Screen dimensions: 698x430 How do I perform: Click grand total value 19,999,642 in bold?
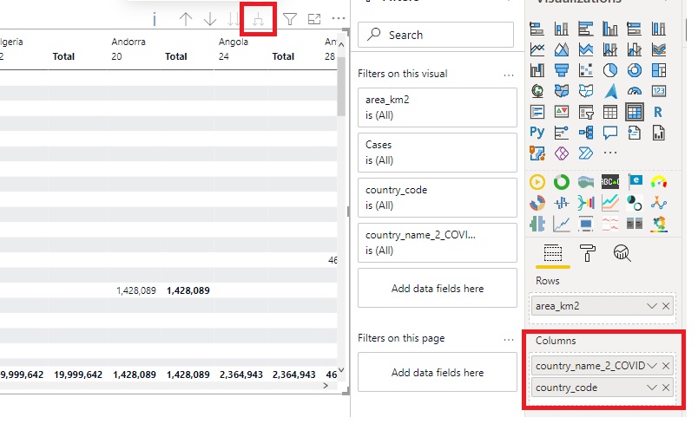78,375
